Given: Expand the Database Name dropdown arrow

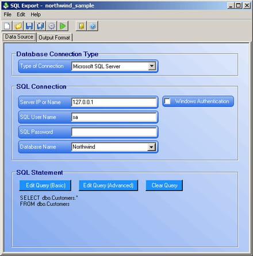Looking at the screenshot, I should pyautogui.click(x=152, y=147).
